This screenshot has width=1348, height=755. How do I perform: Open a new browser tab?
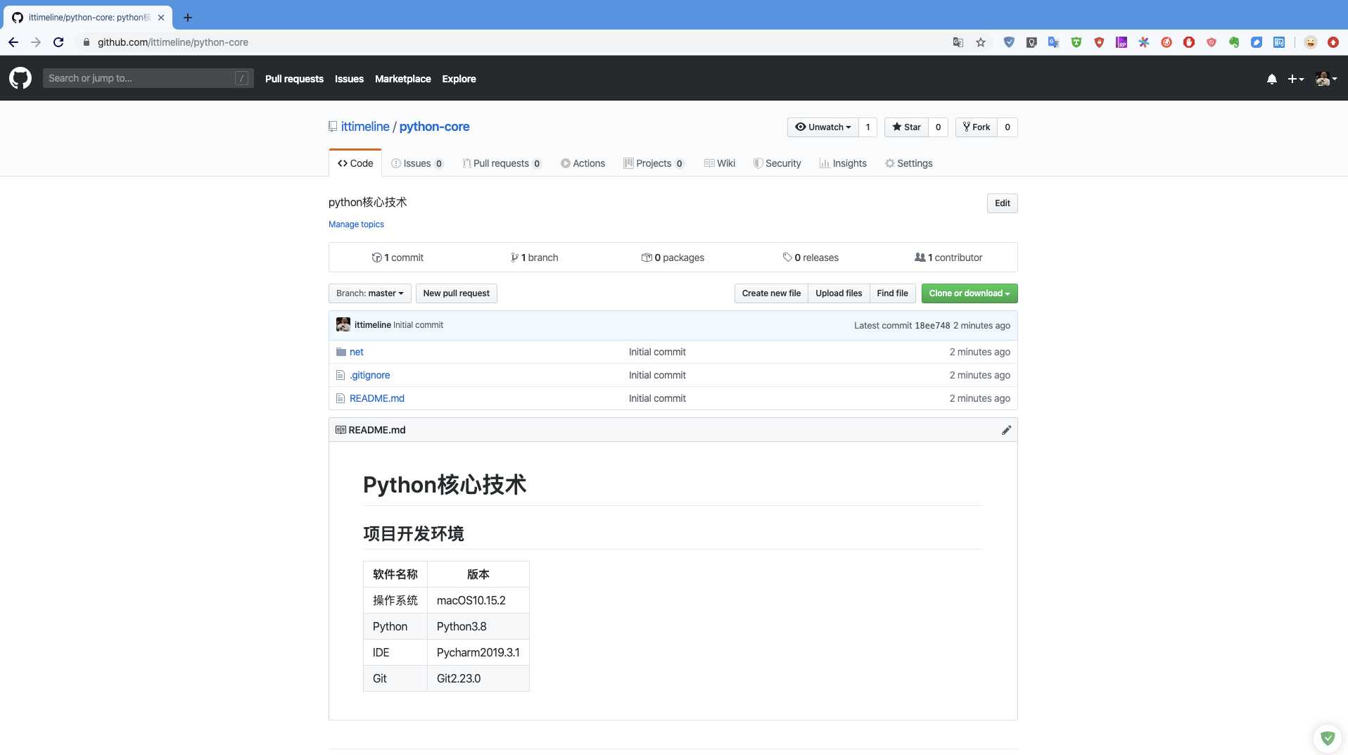point(188,18)
